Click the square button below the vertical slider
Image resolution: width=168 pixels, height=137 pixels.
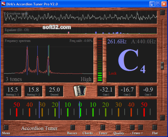tap(162, 118)
